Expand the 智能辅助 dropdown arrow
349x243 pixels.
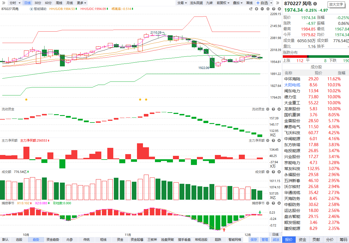coord(31,9)
